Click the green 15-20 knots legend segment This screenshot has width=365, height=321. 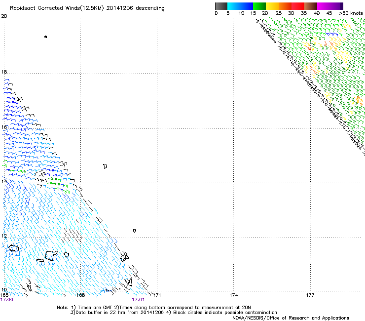tap(259, 6)
